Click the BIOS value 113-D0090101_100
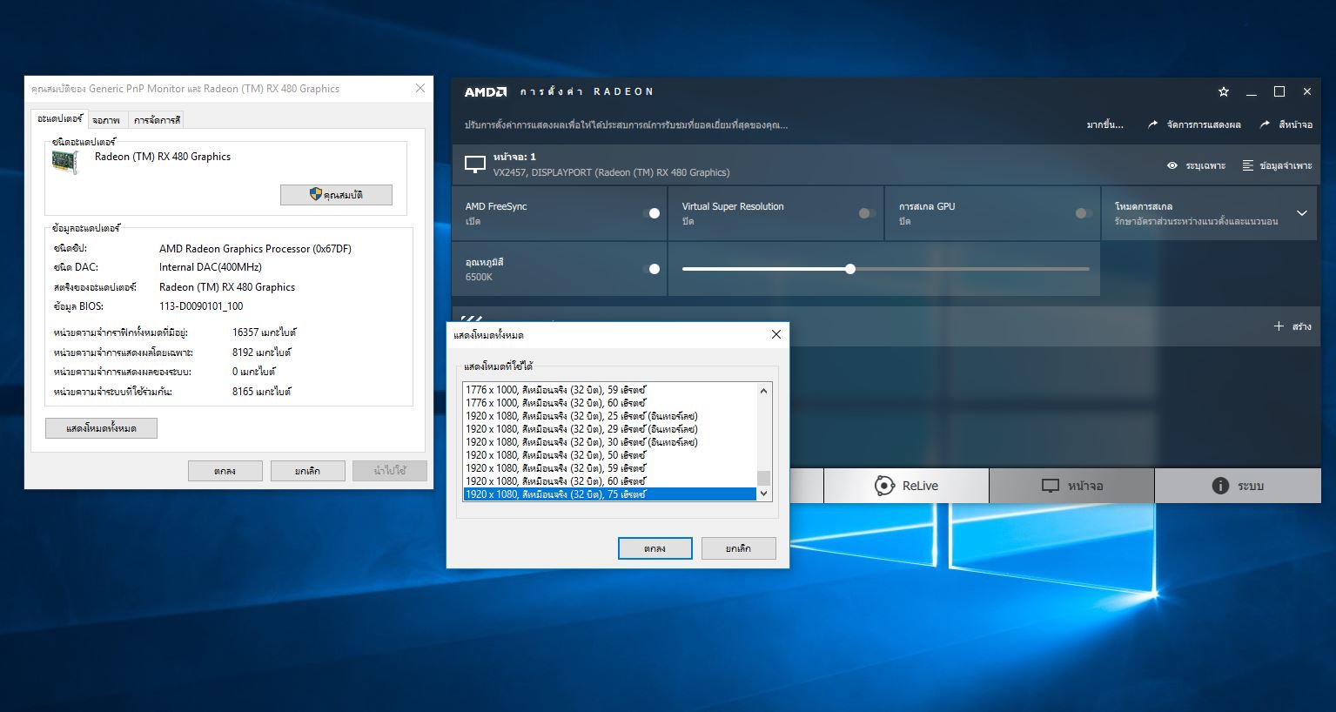Viewport: 1336px width, 712px height. pyautogui.click(x=201, y=306)
